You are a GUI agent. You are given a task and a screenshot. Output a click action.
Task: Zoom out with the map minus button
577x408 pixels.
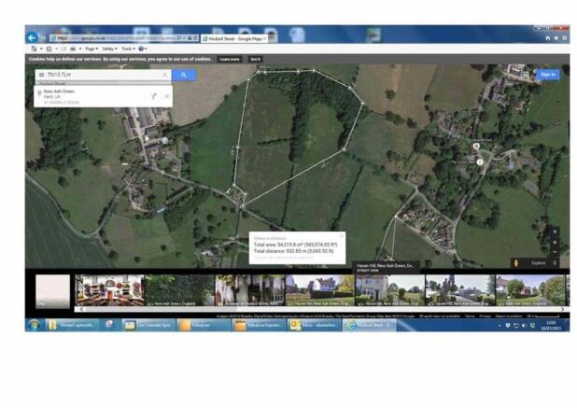pyautogui.click(x=555, y=252)
